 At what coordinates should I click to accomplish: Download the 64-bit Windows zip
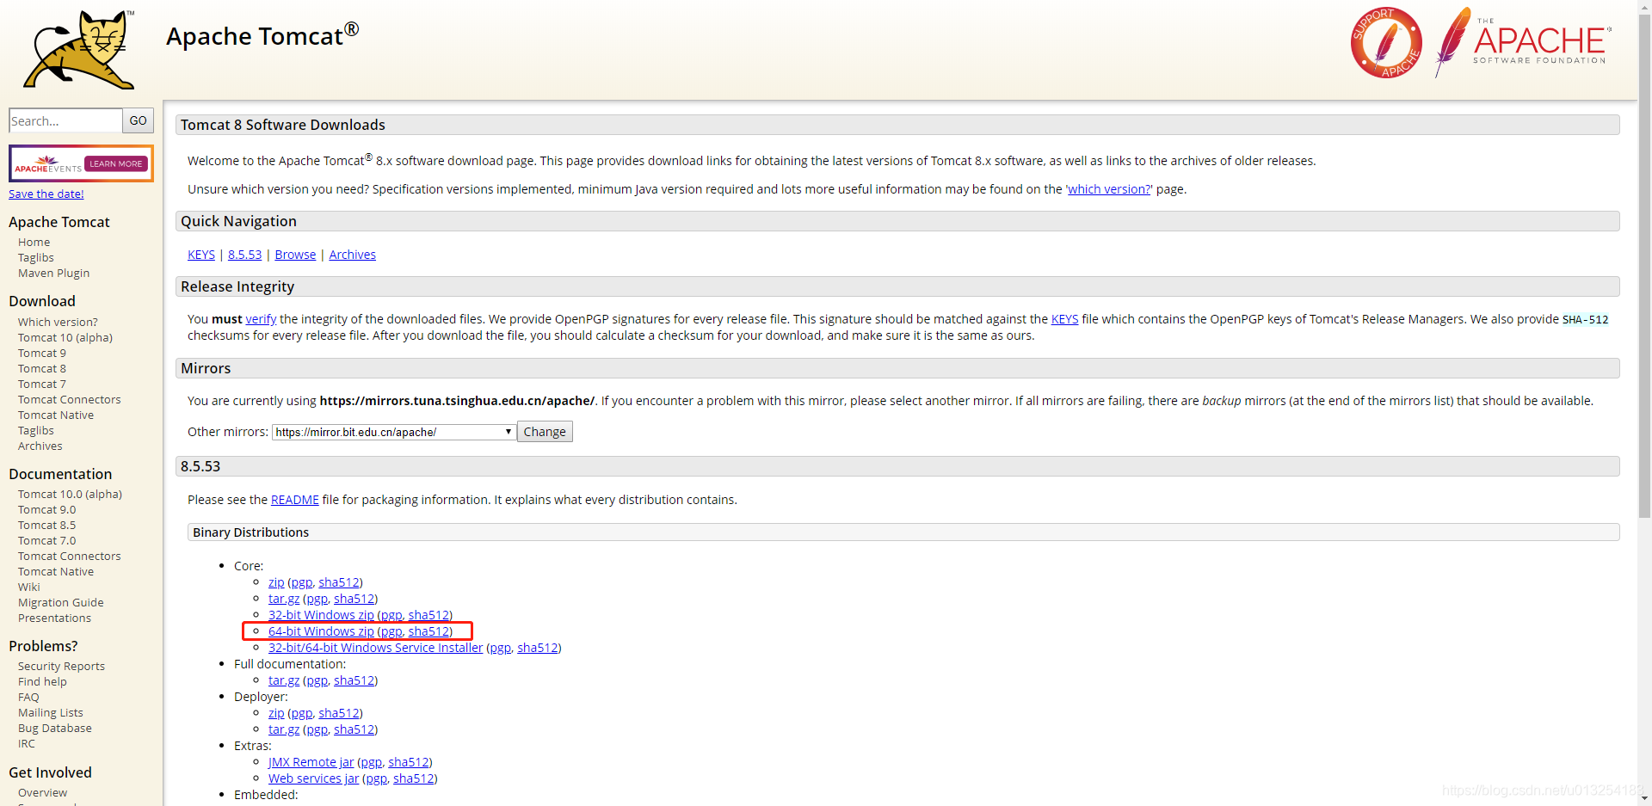click(321, 631)
